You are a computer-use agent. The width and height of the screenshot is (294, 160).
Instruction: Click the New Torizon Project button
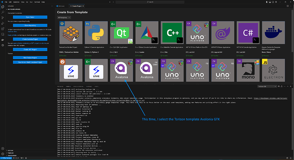(30, 57)
